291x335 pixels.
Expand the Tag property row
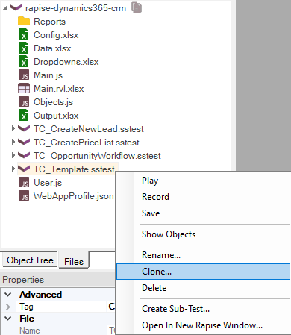pos(8,307)
